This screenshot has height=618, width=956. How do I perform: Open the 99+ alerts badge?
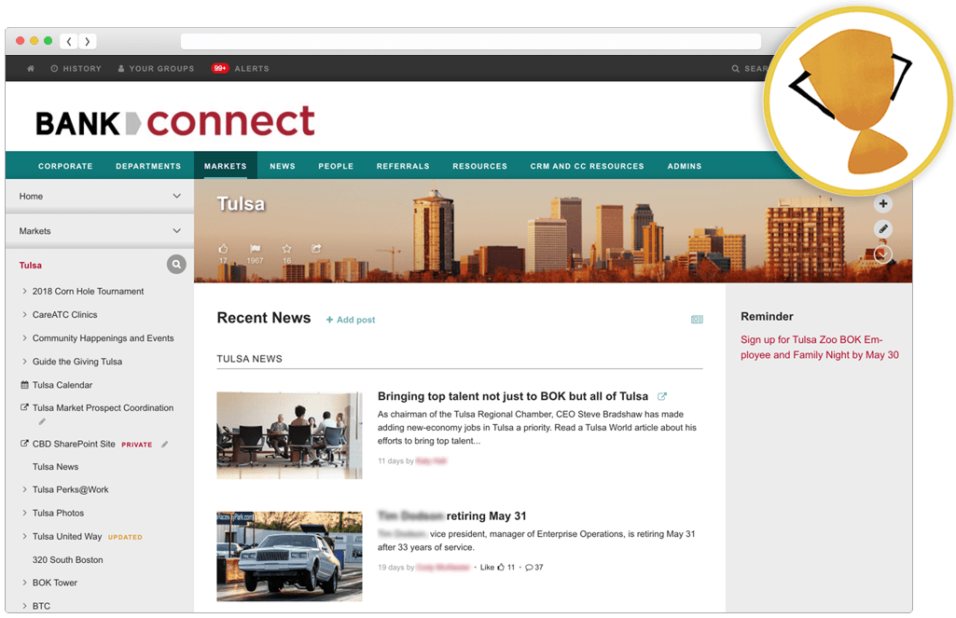[219, 68]
